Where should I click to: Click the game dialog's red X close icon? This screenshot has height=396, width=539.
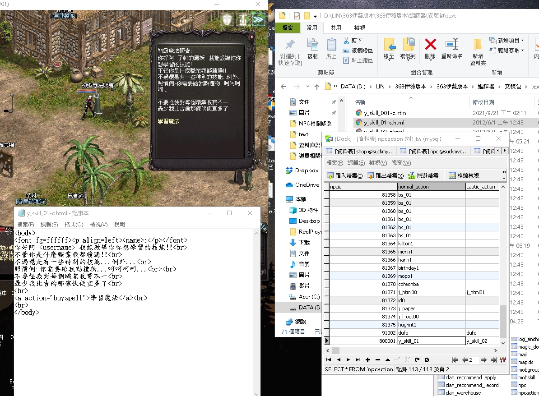click(251, 37)
